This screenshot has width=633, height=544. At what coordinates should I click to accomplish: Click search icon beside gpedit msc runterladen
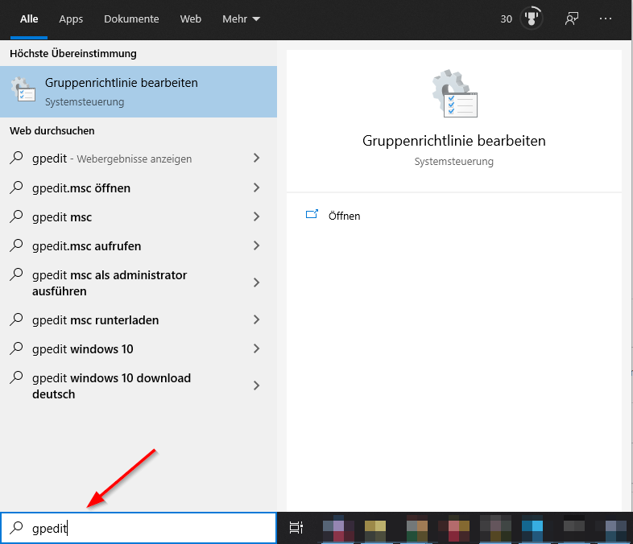click(x=16, y=319)
